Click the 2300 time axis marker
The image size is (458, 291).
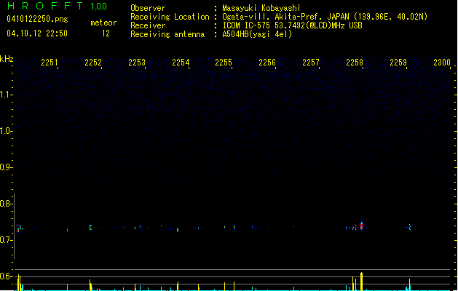[x=442, y=62]
